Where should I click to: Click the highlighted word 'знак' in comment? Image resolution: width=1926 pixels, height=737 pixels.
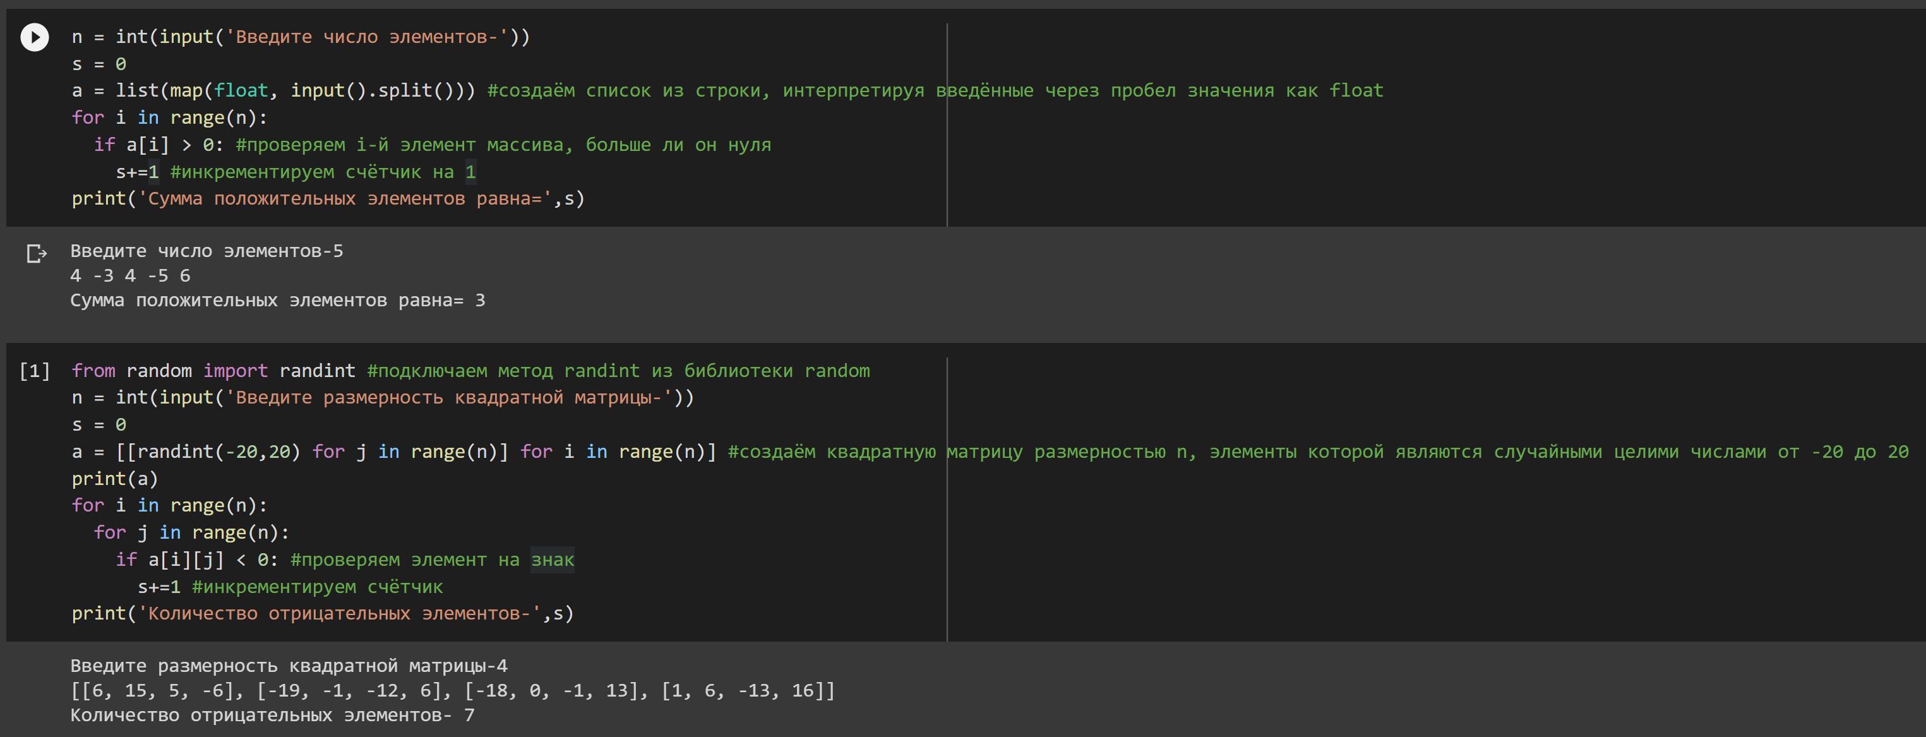[553, 560]
